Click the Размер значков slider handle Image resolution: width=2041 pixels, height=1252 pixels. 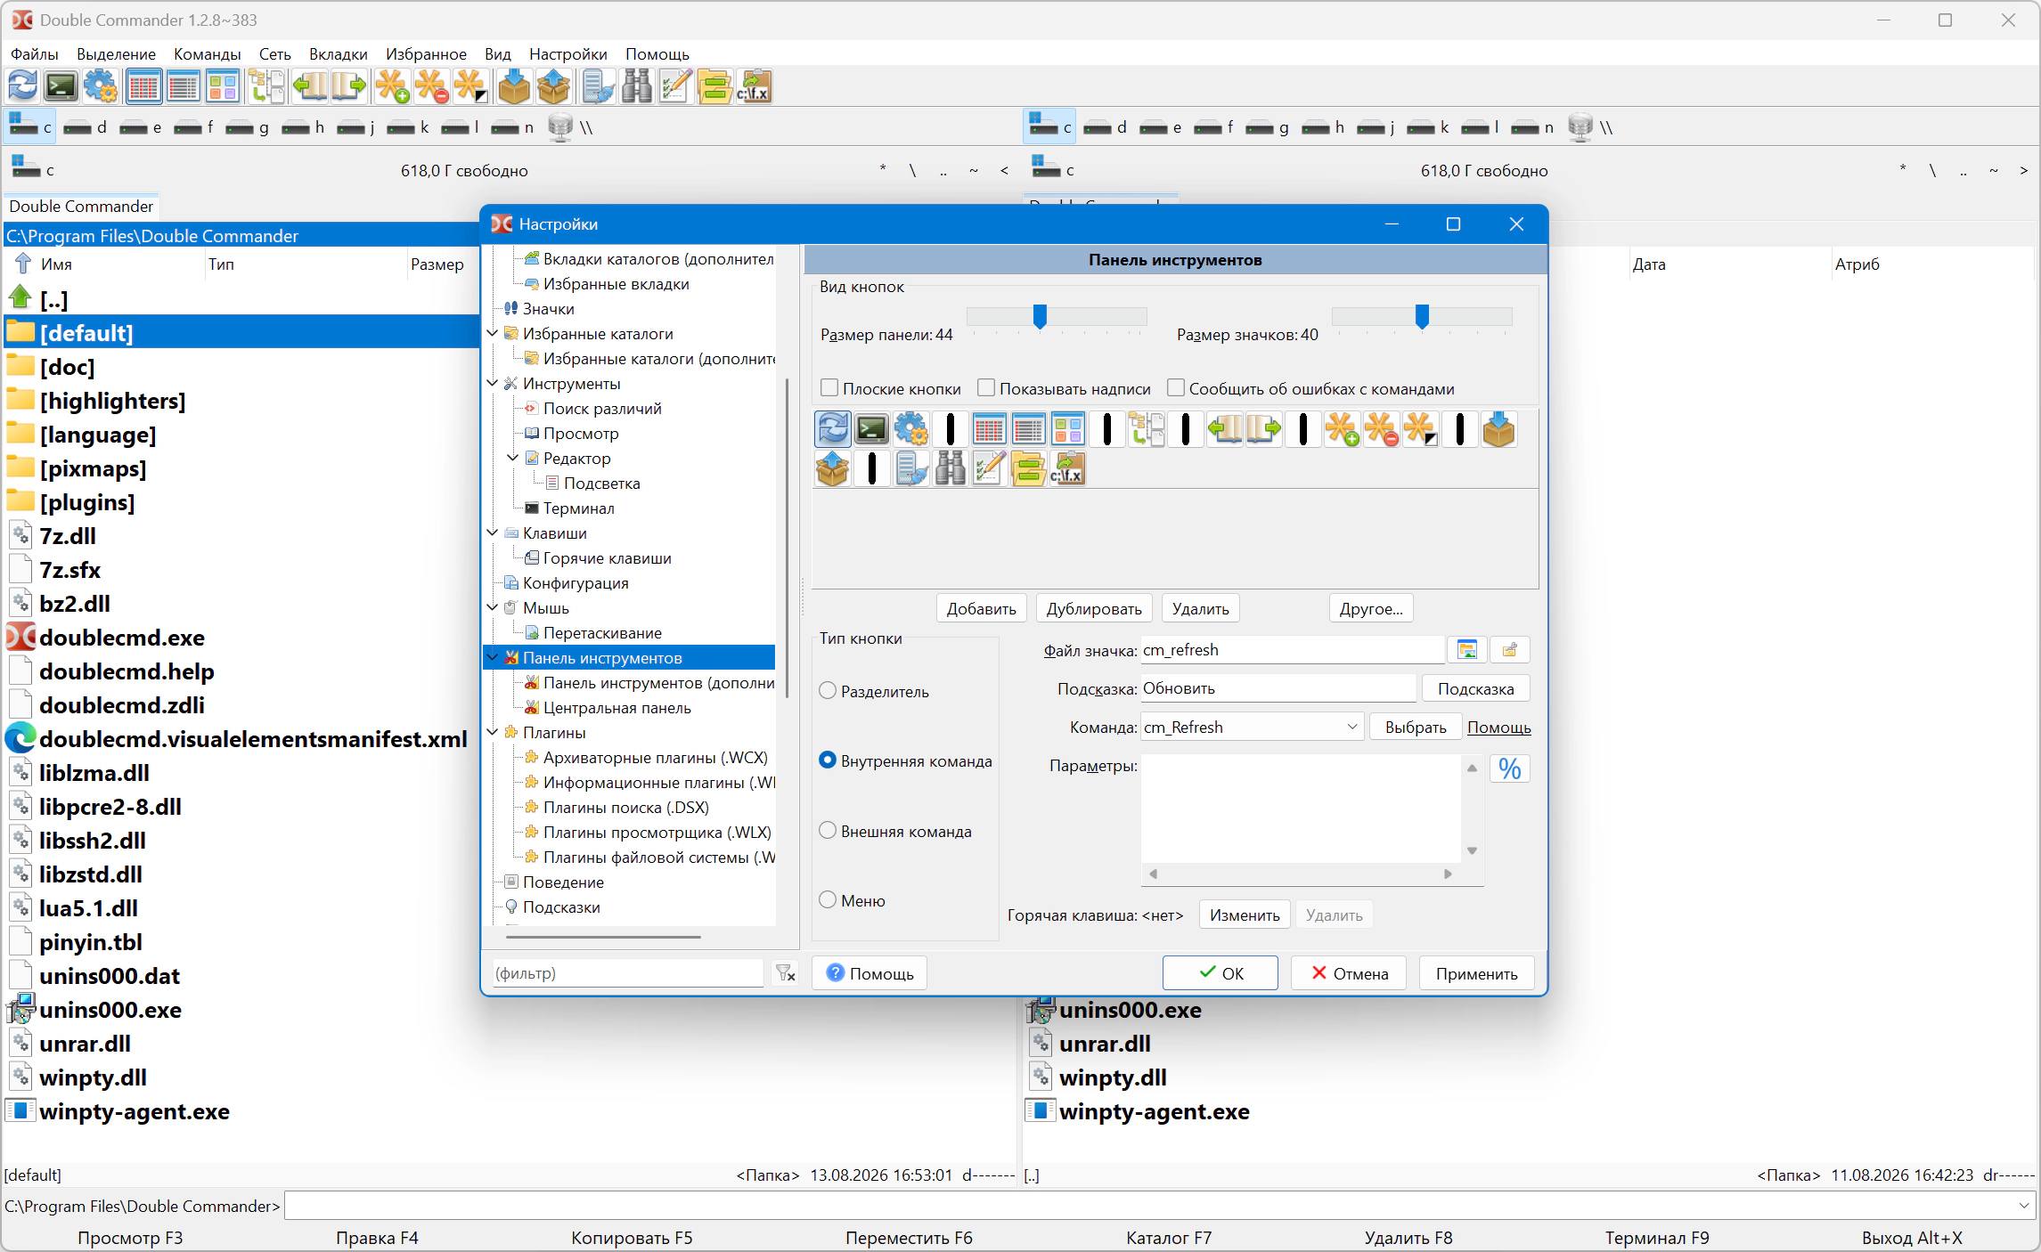coord(1423,316)
